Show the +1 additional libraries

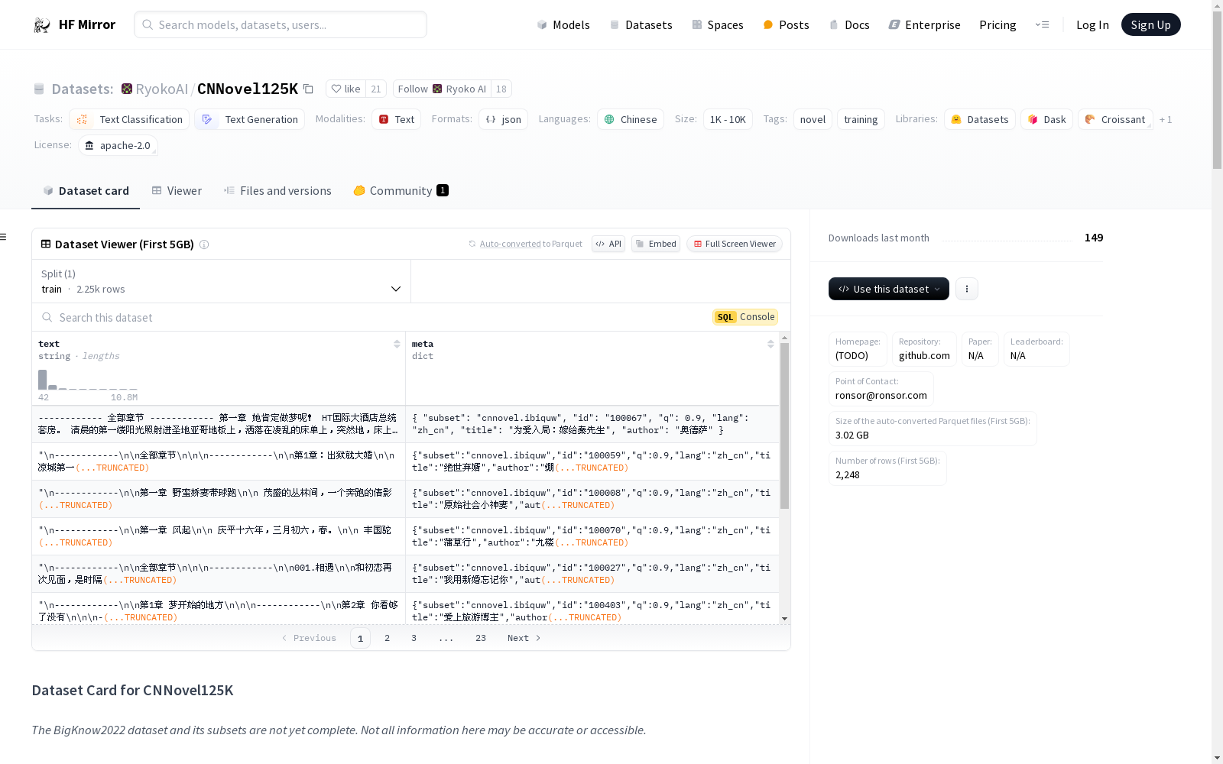click(1166, 119)
